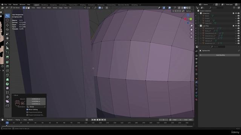The height and width of the screenshot is (135, 241).
Task: Switch to the UV Editing workspace tab
Action: 63,5
